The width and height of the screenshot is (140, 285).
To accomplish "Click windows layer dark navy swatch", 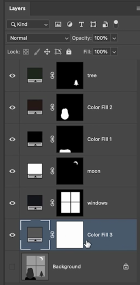I will pyautogui.click(x=35, y=203).
